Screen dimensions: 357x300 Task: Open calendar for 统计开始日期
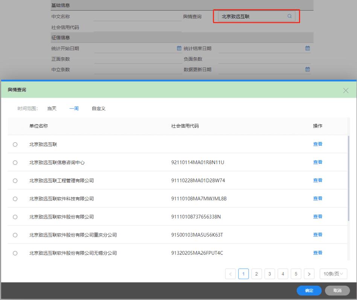[x=179, y=48]
